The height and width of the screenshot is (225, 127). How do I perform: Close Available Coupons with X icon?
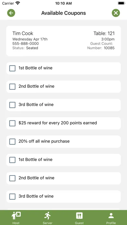coord(116,13)
